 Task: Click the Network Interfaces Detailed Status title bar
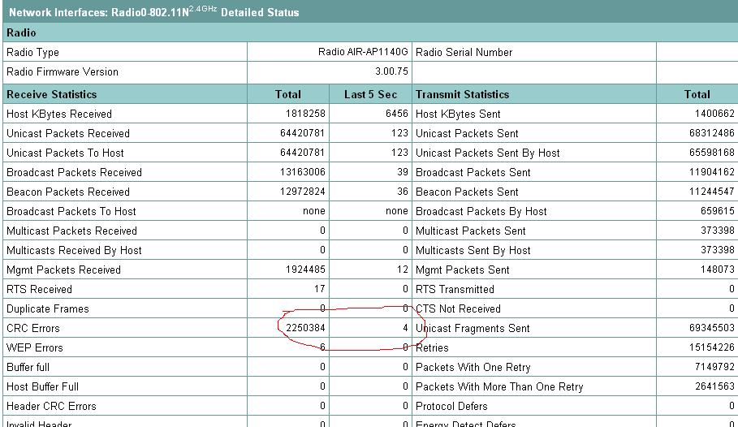[154, 12]
